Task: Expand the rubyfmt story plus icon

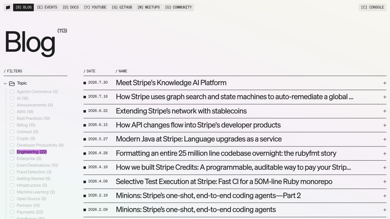Action: (x=385, y=154)
